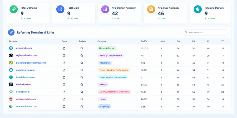
Task: Click the Avg. Page Authority card title
Action: 168,8
